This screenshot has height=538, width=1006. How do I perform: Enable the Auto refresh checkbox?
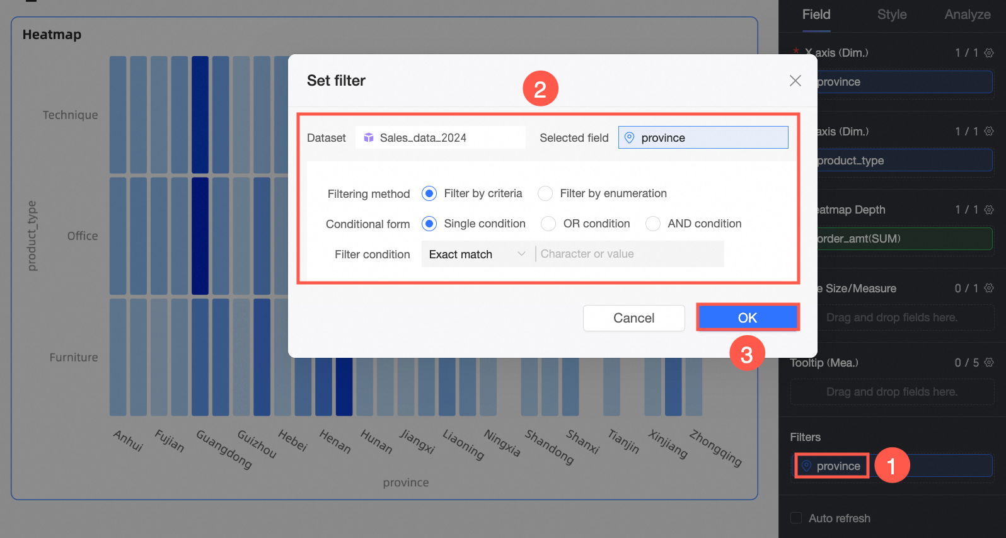click(796, 518)
